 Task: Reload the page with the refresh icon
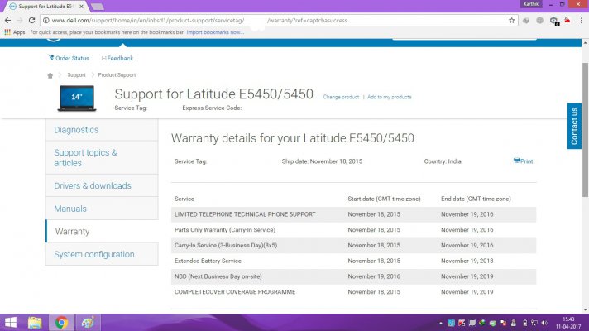(32, 21)
